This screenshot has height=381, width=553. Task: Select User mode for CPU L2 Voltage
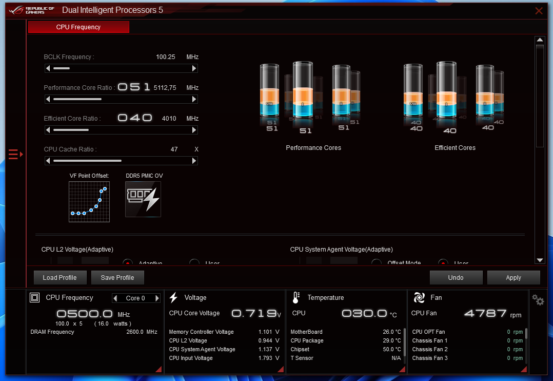click(x=194, y=262)
